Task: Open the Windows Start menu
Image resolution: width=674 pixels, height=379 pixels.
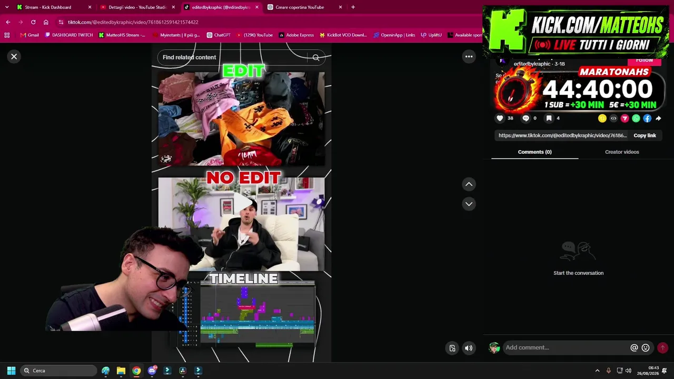Action: tap(11, 371)
